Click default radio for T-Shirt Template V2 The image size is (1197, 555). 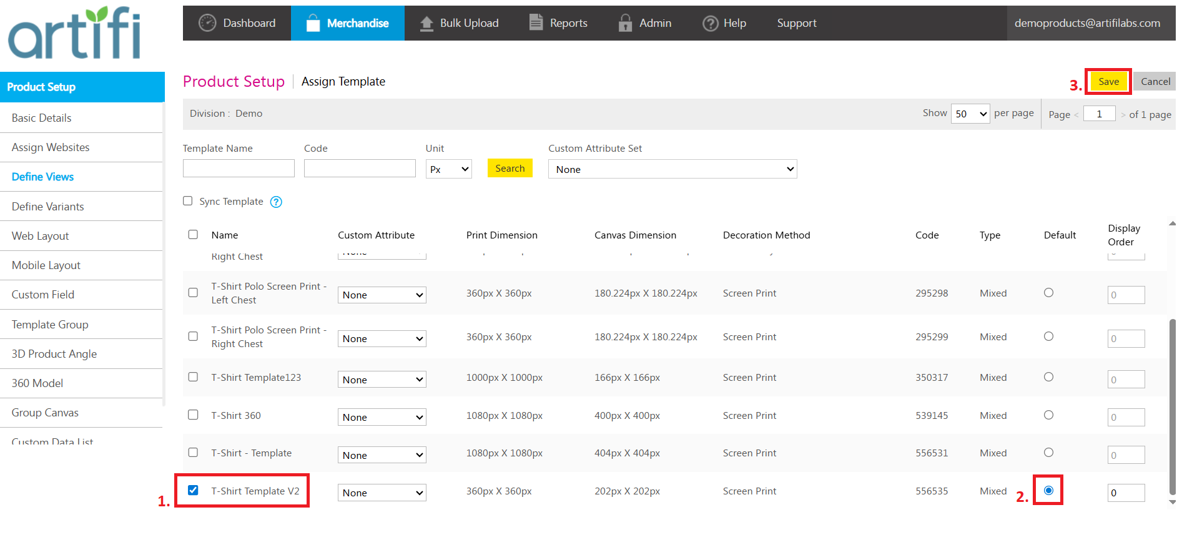click(1048, 491)
